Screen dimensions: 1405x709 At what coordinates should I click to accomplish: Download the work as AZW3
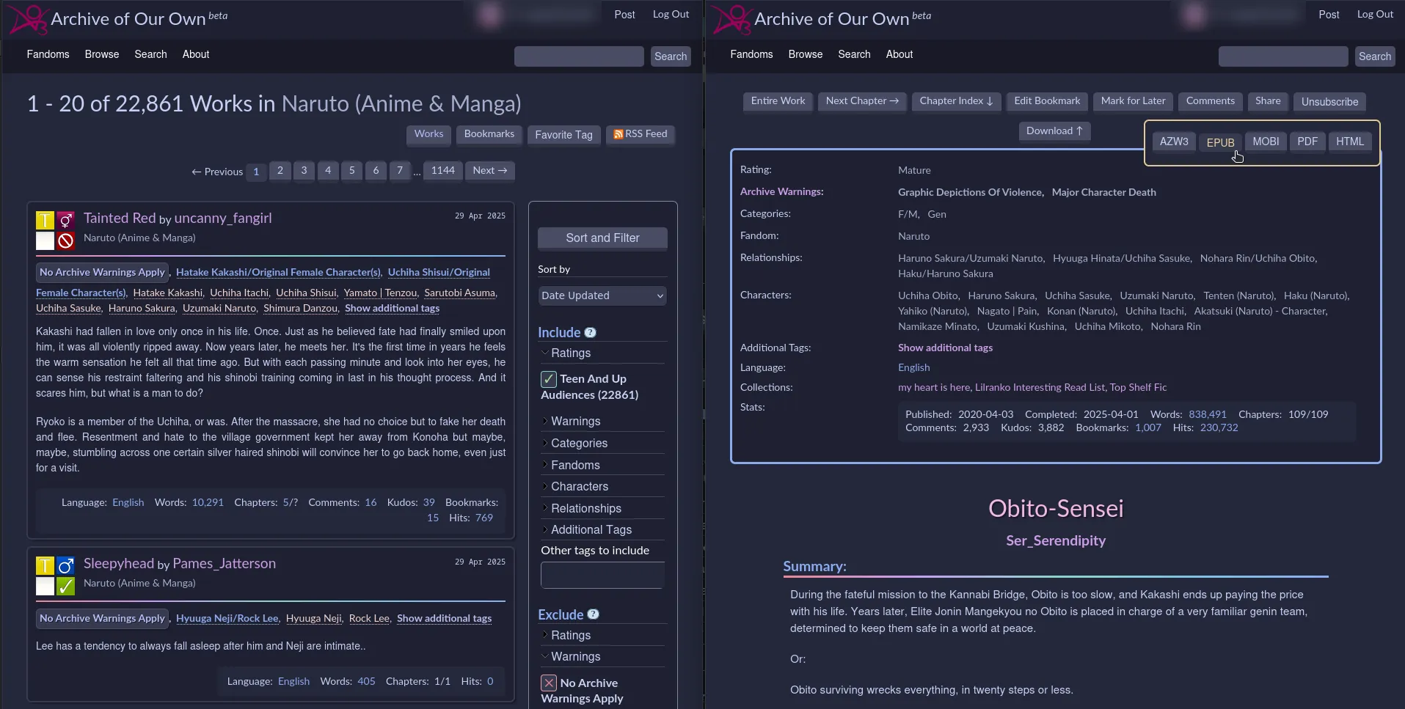[1174, 142]
